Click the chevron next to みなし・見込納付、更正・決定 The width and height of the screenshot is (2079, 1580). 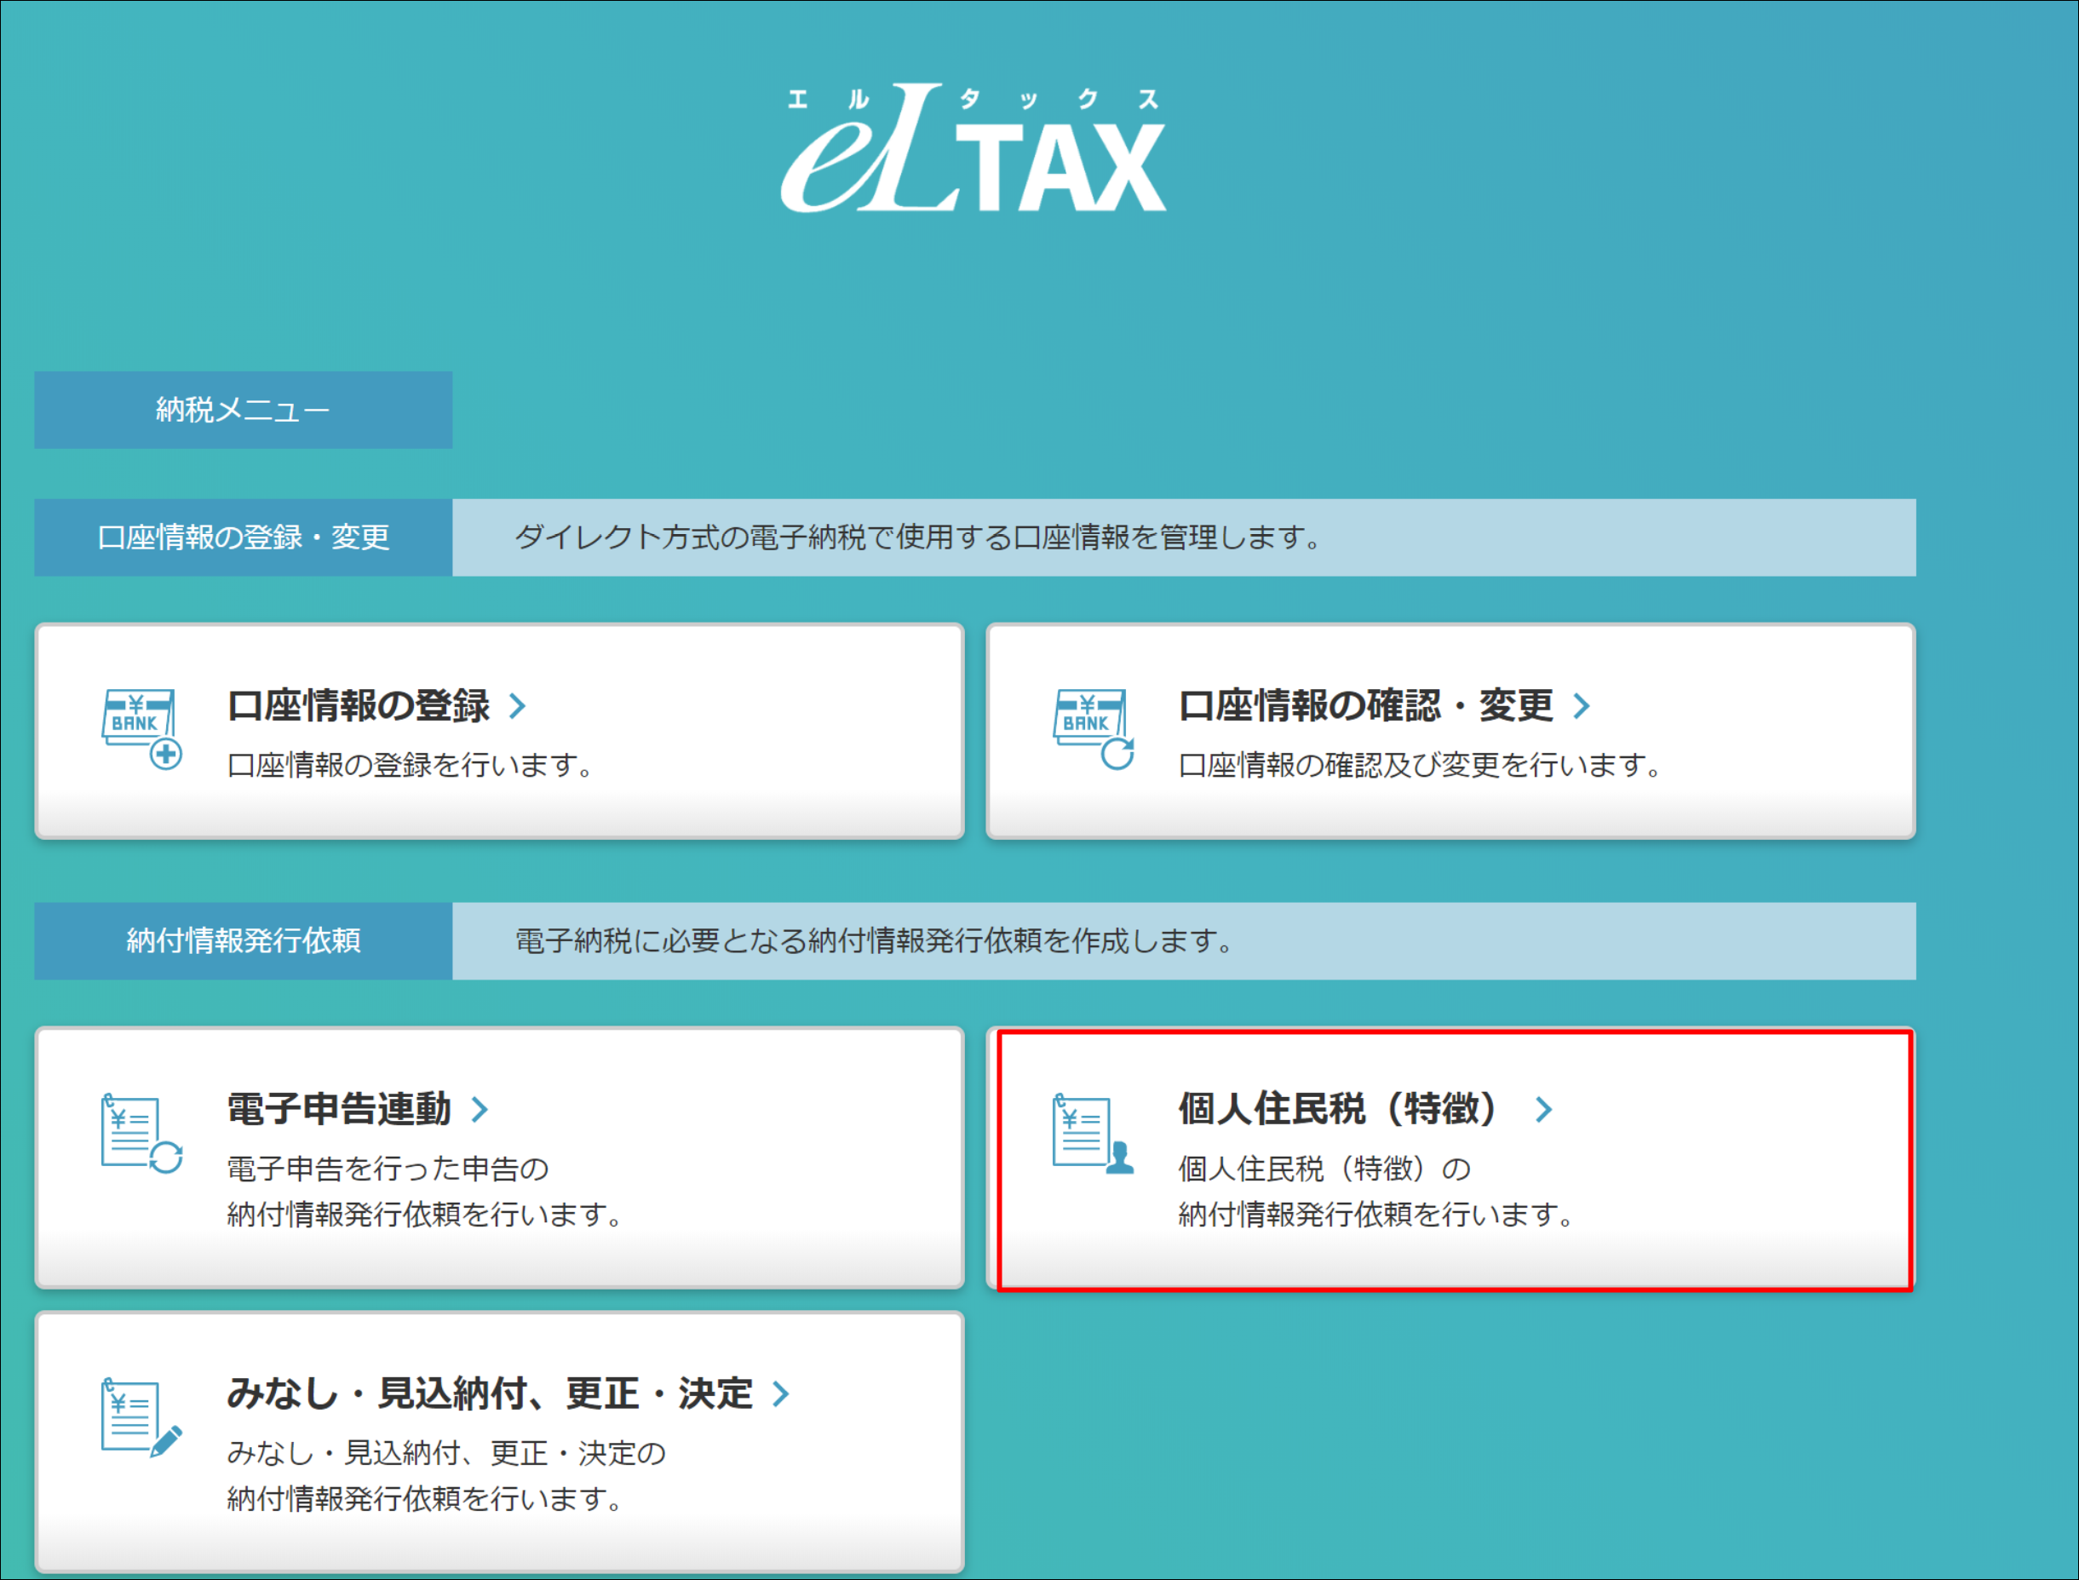point(780,1393)
